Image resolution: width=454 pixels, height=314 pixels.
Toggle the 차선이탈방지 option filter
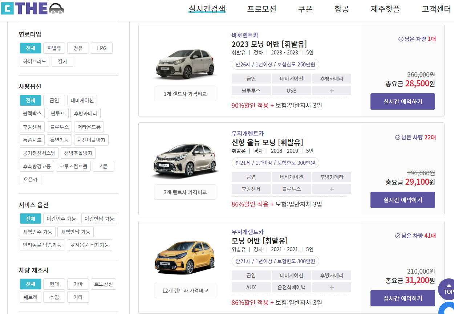[x=91, y=140]
